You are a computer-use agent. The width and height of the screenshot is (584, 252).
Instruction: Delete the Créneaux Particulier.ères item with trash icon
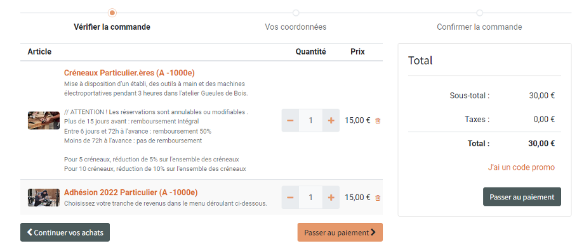pos(378,121)
